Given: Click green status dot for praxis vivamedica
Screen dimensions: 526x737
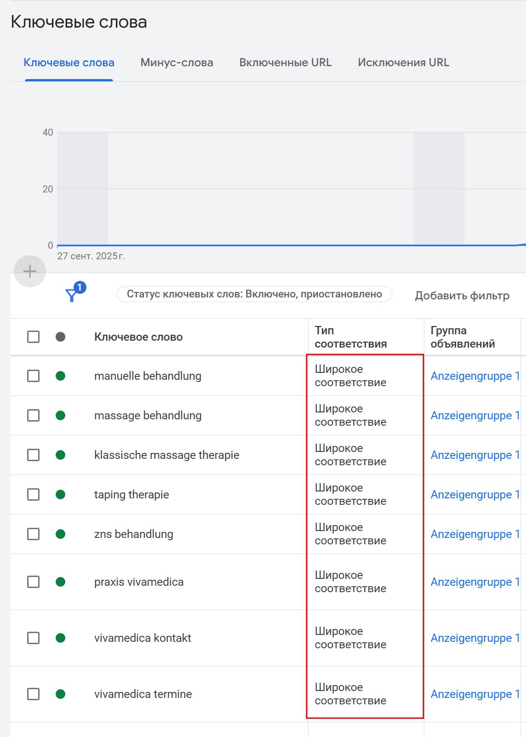Looking at the screenshot, I should tap(60, 582).
